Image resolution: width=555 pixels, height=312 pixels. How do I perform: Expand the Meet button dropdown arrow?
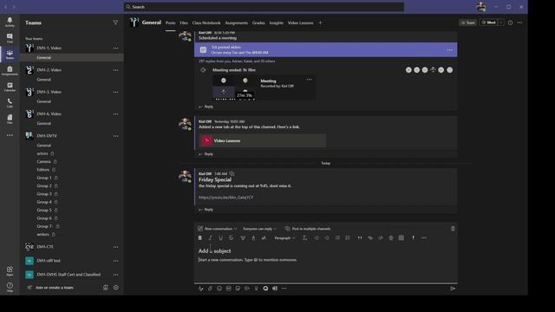tap(501, 23)
